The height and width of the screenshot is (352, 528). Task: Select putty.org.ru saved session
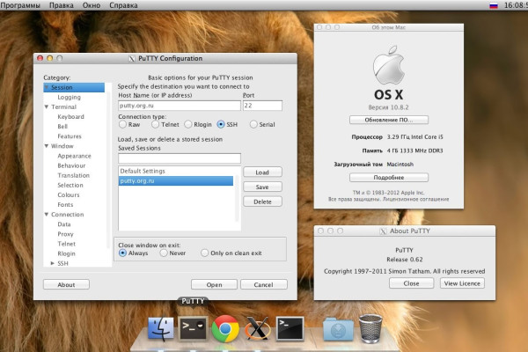click(x=175, y=181)
